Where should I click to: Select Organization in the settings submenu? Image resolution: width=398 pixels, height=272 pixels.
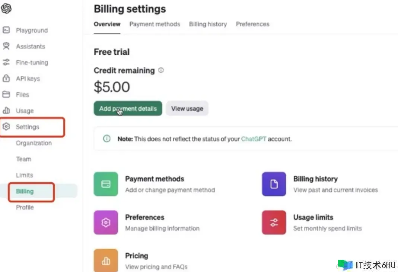click(x=34, y=143)
